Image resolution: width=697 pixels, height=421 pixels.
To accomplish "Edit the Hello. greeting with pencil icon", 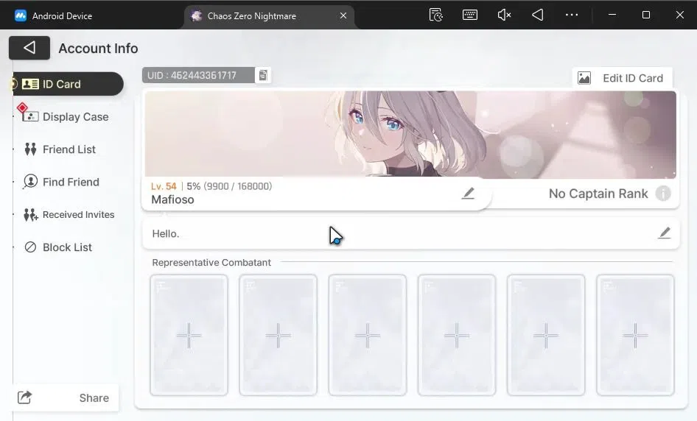I will pos(664,233).
